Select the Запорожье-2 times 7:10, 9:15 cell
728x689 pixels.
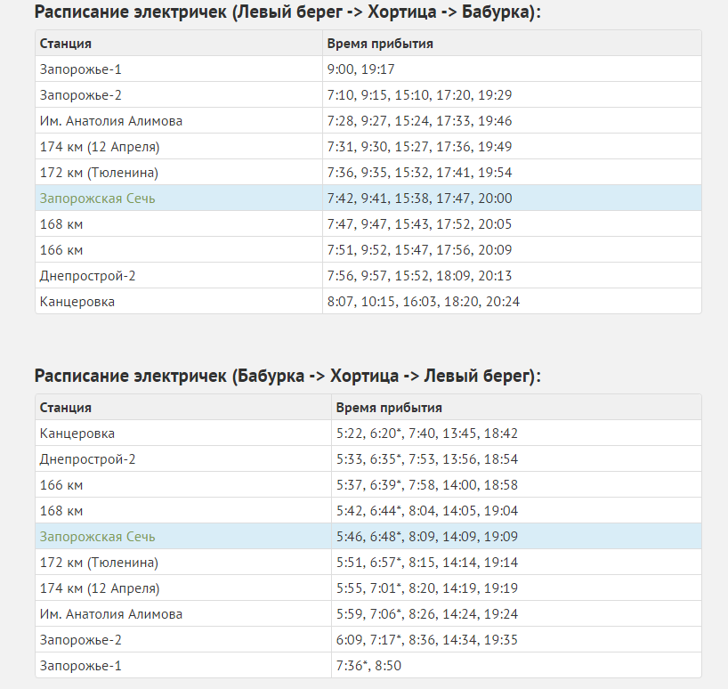click(x=512, y=94)
